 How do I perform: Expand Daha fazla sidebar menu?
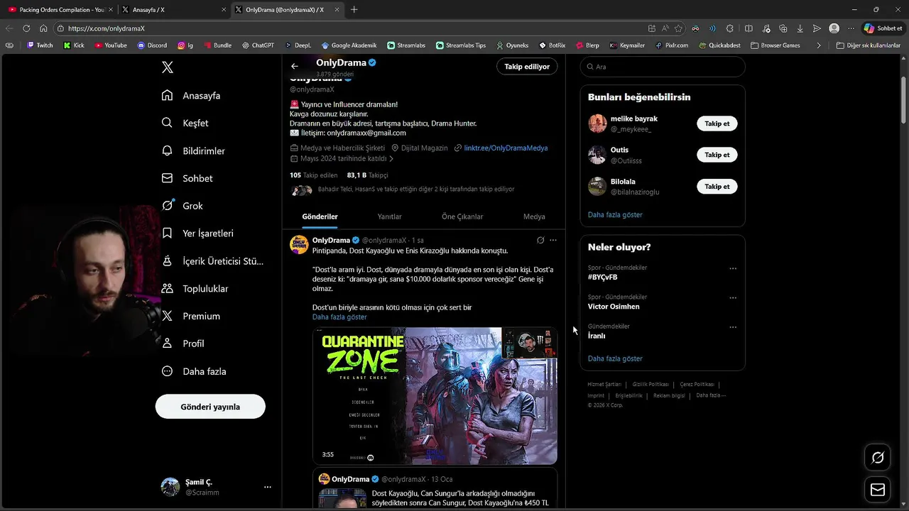[194, 371]
